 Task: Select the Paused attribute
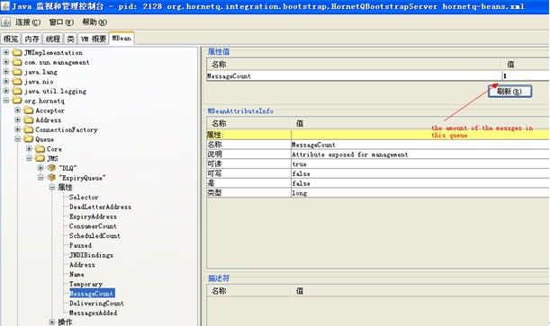pyautogui.click(x=80, y=245)
